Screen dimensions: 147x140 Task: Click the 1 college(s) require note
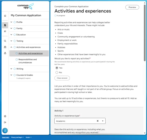pyautogui.click(x=24, y=78)
